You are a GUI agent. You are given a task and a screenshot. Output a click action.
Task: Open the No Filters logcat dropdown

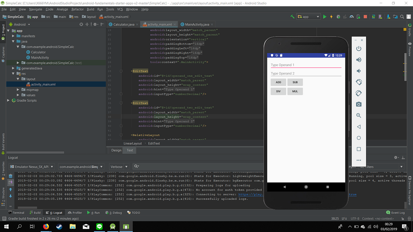coord(381,167)
